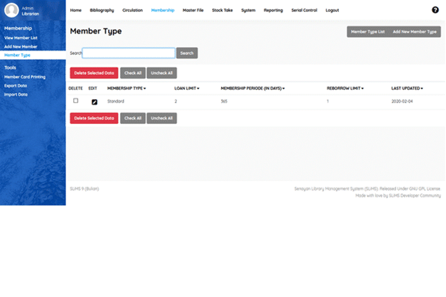Switch to the Circulation section
This screenshot has width=446, height=297.
point(132,10)
